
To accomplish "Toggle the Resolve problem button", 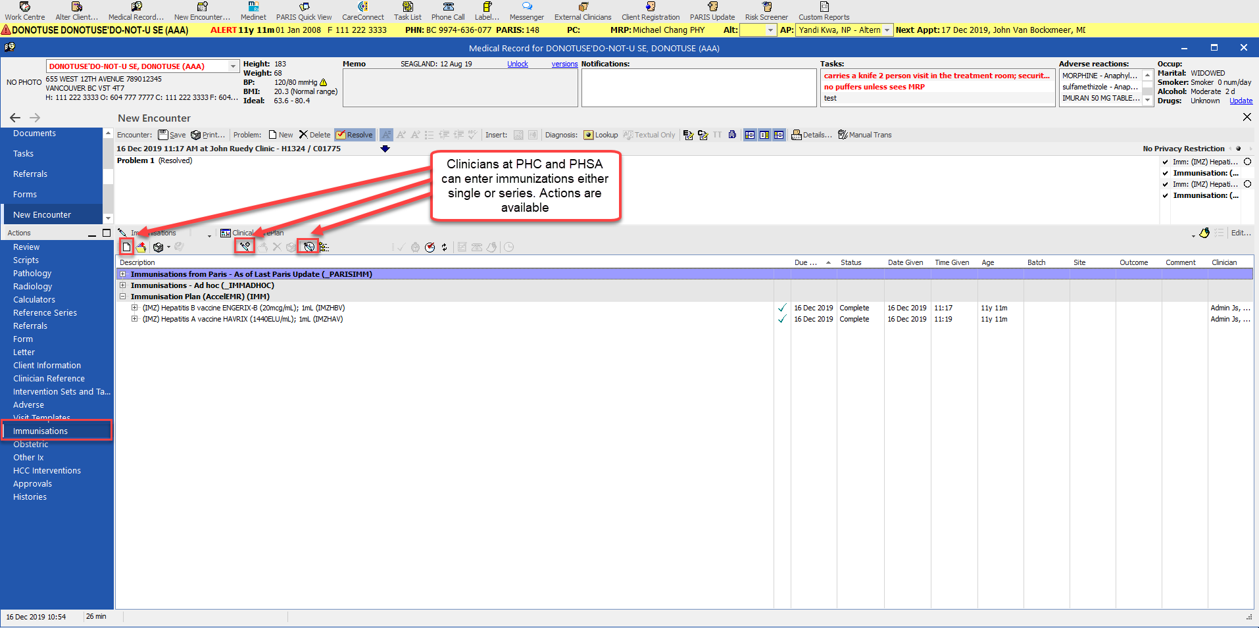I will 355,135.
